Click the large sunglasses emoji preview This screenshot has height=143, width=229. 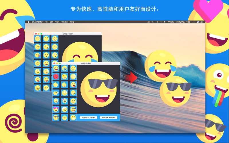(99, 89)
